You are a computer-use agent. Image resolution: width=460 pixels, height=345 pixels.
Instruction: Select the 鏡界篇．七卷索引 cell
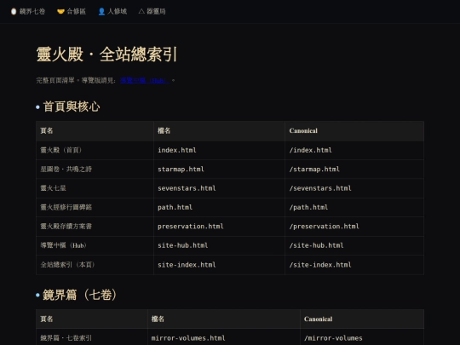pos(92,336)
